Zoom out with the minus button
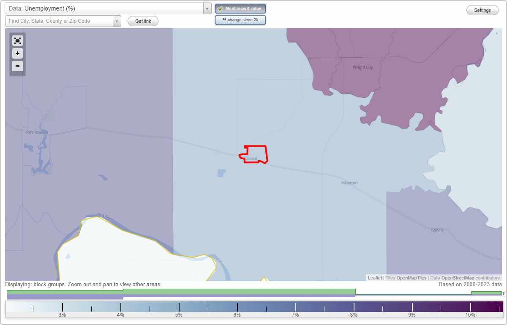Viewport: 507px width, 325px height. [x=17, y=66]
